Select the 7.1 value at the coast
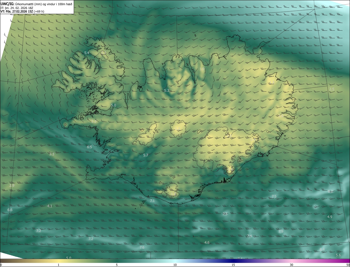Viewport: 350px width, 267px height. coord(152,201)
